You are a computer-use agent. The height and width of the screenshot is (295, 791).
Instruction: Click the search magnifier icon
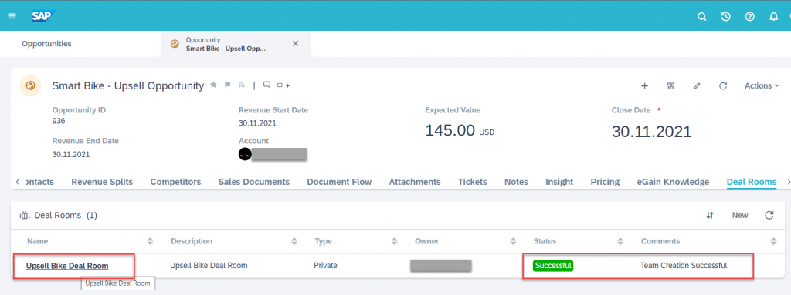click(x=701, y=17)
